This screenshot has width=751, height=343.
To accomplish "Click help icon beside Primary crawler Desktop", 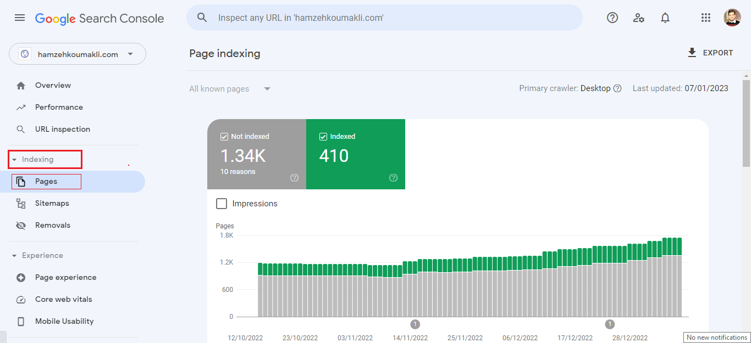I will pyautogui.click(x=617, y=88).
